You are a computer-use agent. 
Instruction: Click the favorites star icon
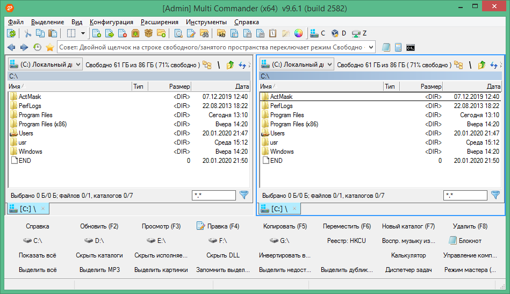(50, 47)
